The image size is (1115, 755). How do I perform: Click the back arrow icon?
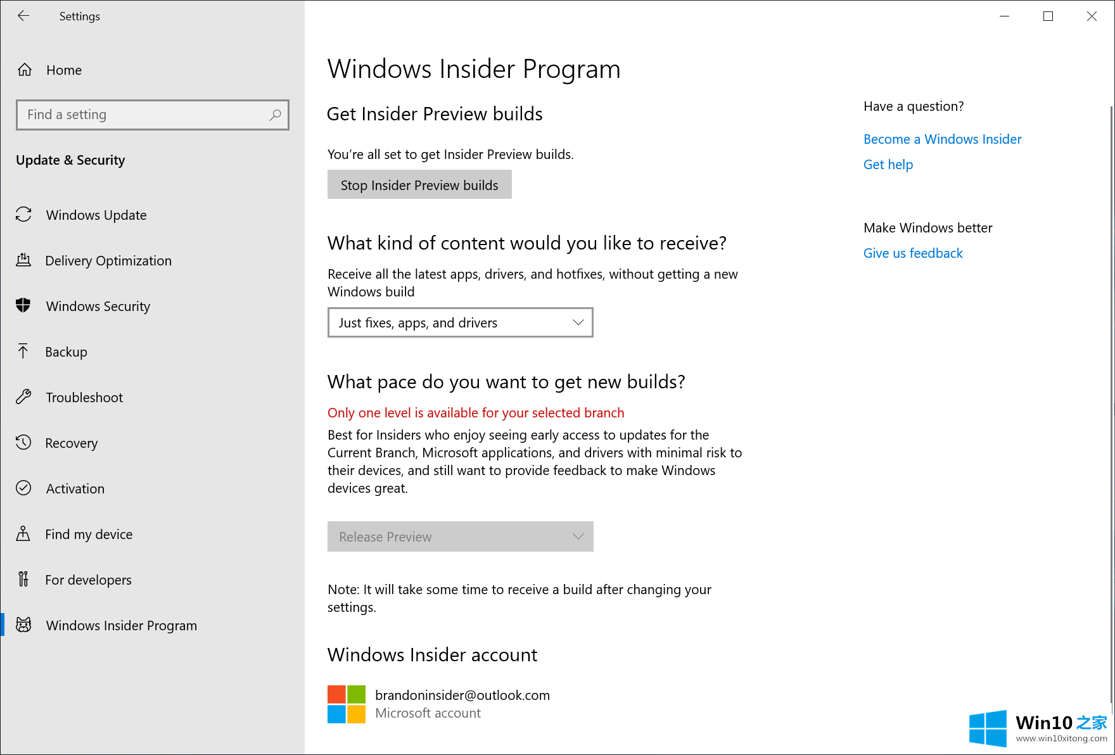23,16
